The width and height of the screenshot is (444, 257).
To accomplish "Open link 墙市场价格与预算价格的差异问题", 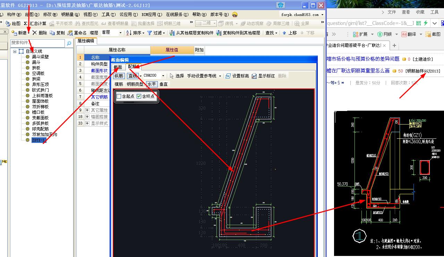I will click(363, 59).
